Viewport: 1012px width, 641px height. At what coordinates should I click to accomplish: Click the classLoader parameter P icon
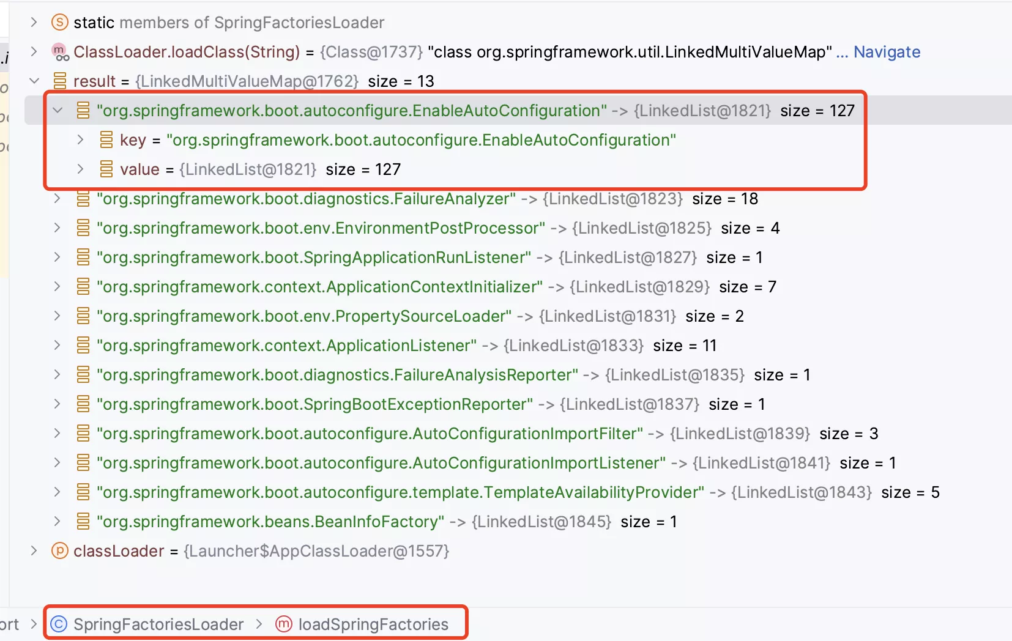tap(59, 551)
